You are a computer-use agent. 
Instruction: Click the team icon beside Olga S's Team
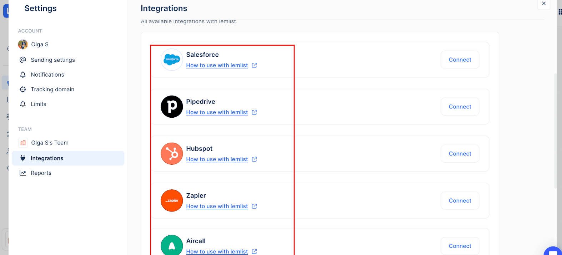pyautogui.click(x=23, y=143)
